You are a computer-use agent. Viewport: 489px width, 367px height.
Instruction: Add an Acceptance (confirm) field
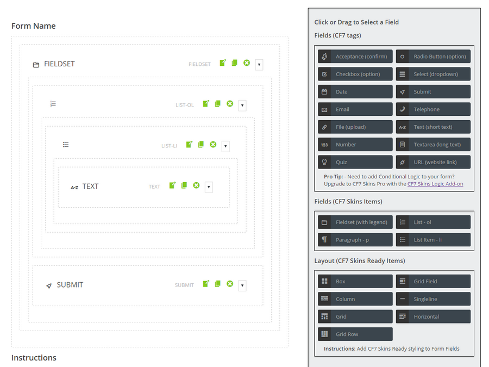coord(355,57)
